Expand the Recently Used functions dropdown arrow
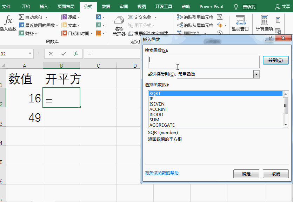 pyautogui.click(x=57, y=25)
